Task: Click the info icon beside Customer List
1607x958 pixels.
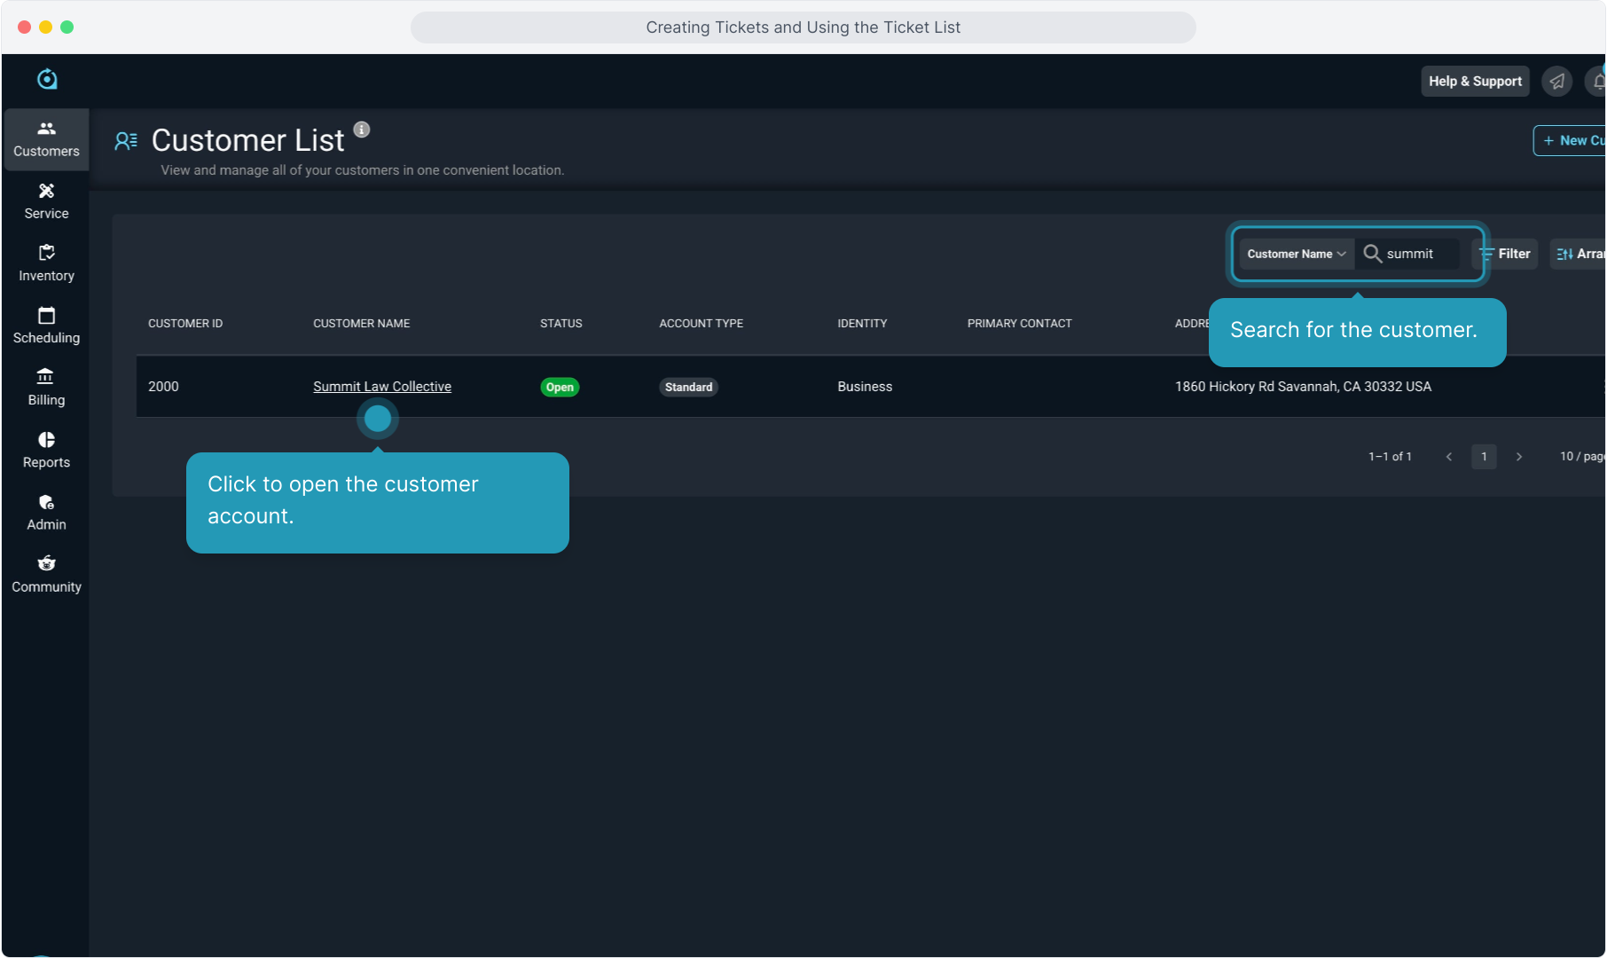Action: pos(362,130)
